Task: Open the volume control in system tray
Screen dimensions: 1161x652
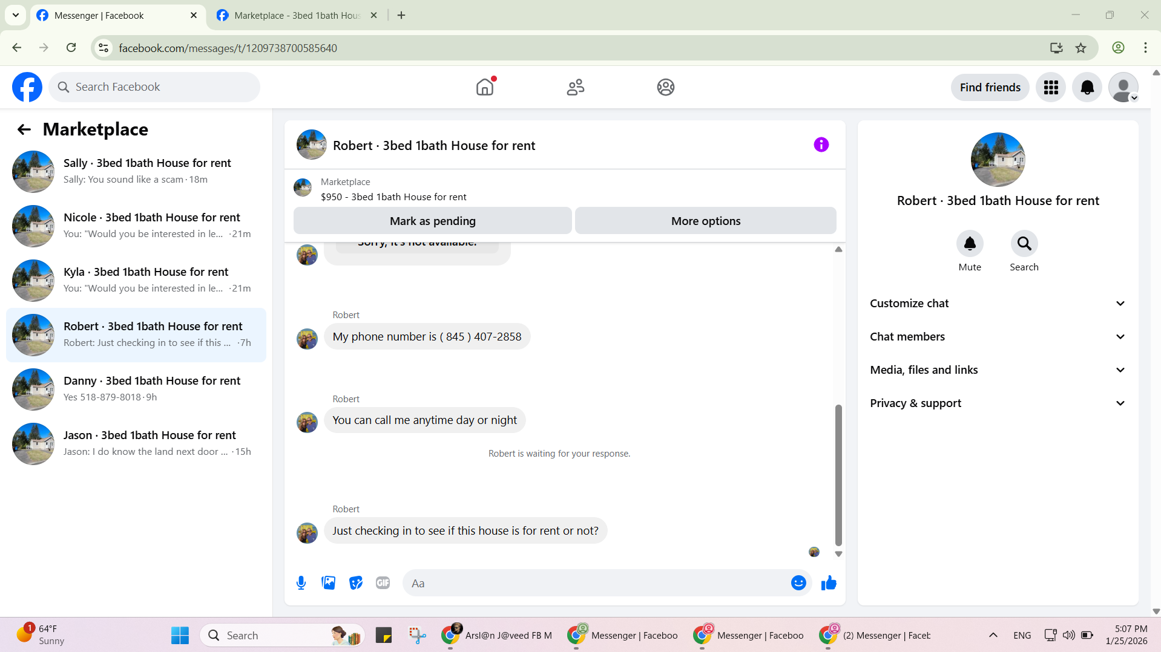Action: pos(1069,635)
